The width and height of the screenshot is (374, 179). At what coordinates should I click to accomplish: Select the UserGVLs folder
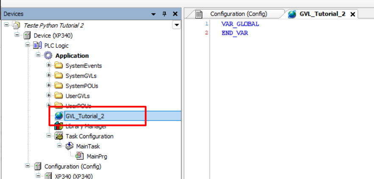click(x=77, y=96)
